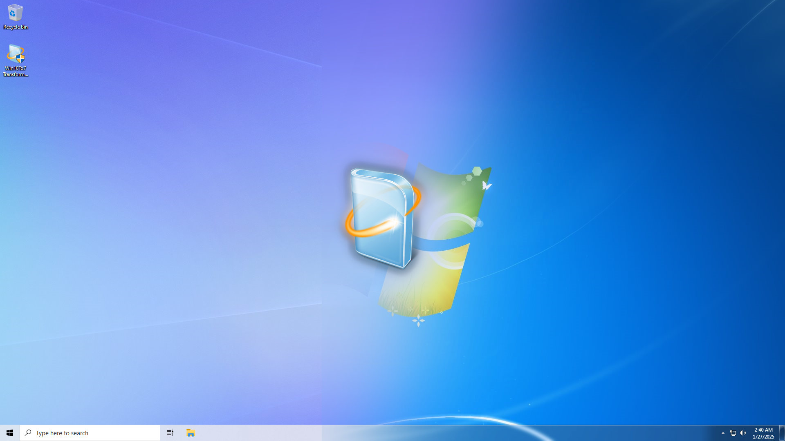Open Task View from the taskbar

coord(170,433)
